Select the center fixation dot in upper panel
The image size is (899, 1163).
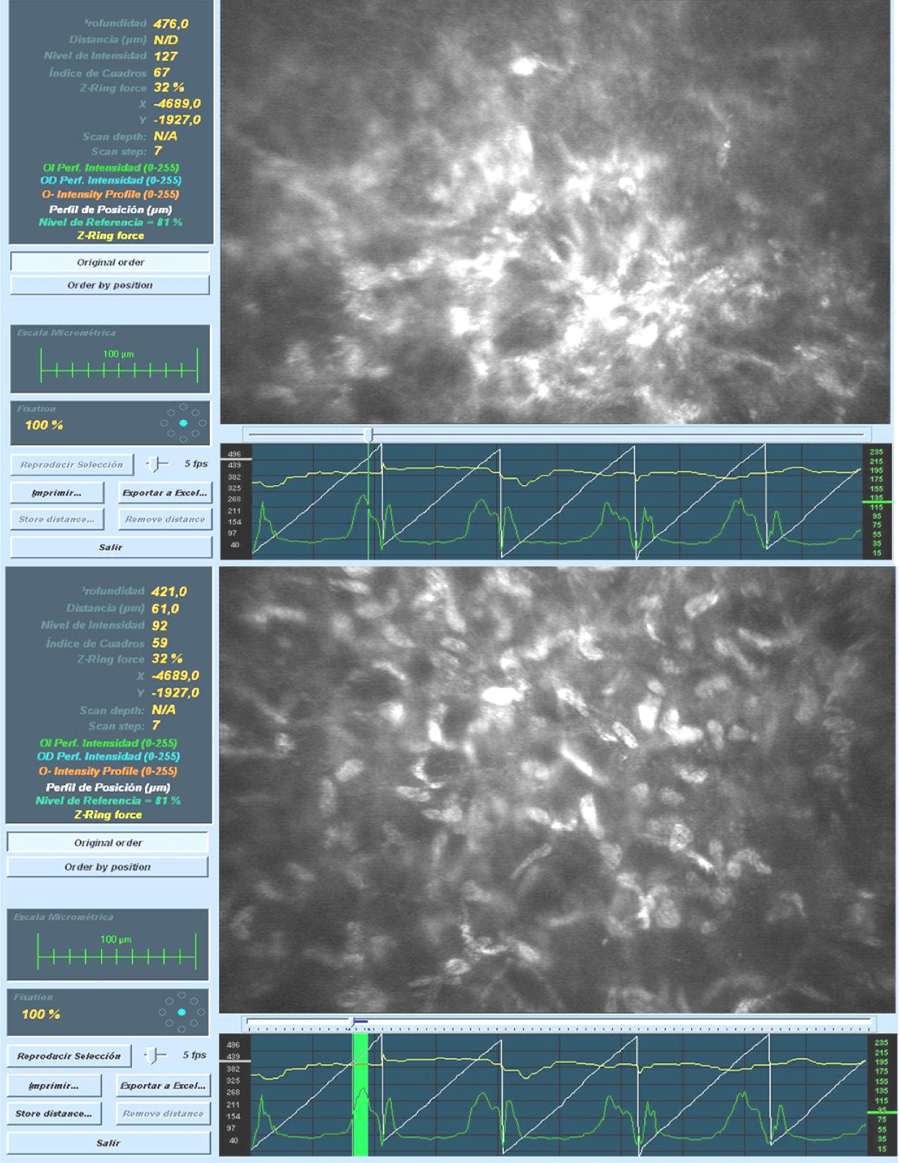[184, 423]
